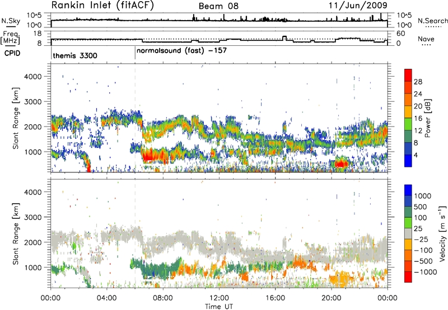Click the 'Beam 08' label
Image resolution: width=448 pixels, height=310 pixels.
218,6
